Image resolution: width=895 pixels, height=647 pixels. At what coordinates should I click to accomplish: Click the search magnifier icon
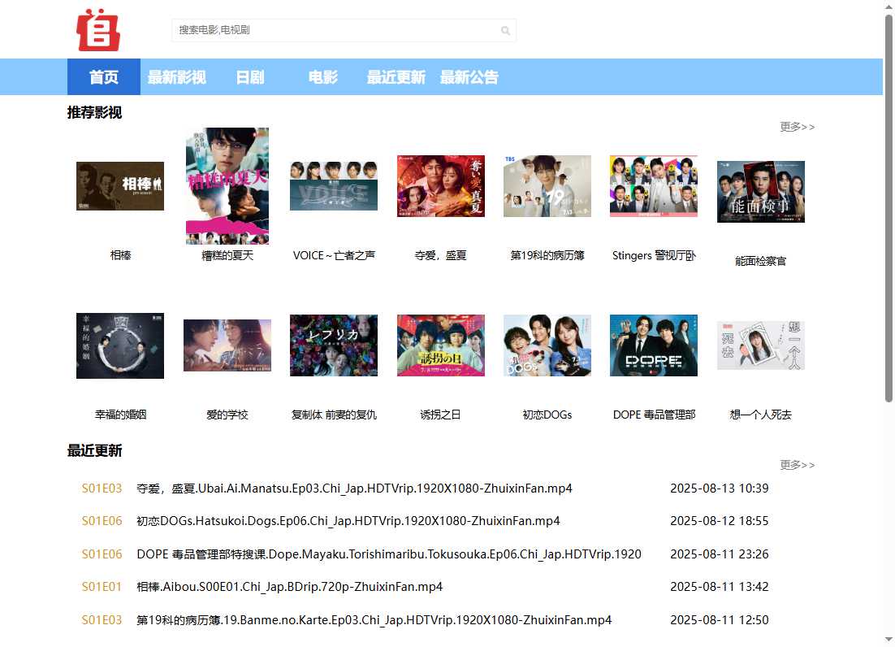(505, 31)
